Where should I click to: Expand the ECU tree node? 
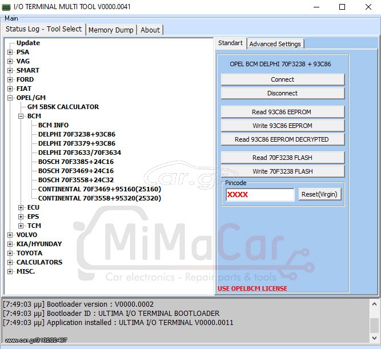[21, 207]
